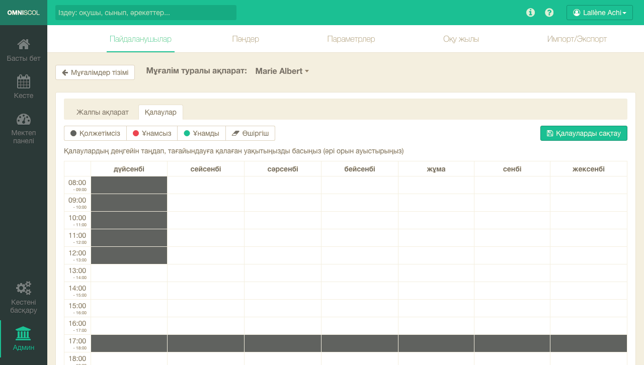This screenshot has height=365, width=644.
Task: Open the Marie Albert teacher dropdown
Action: coord(282,71)
